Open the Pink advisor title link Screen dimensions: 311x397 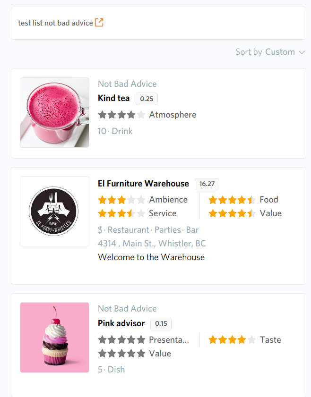[x=121, y=323]
